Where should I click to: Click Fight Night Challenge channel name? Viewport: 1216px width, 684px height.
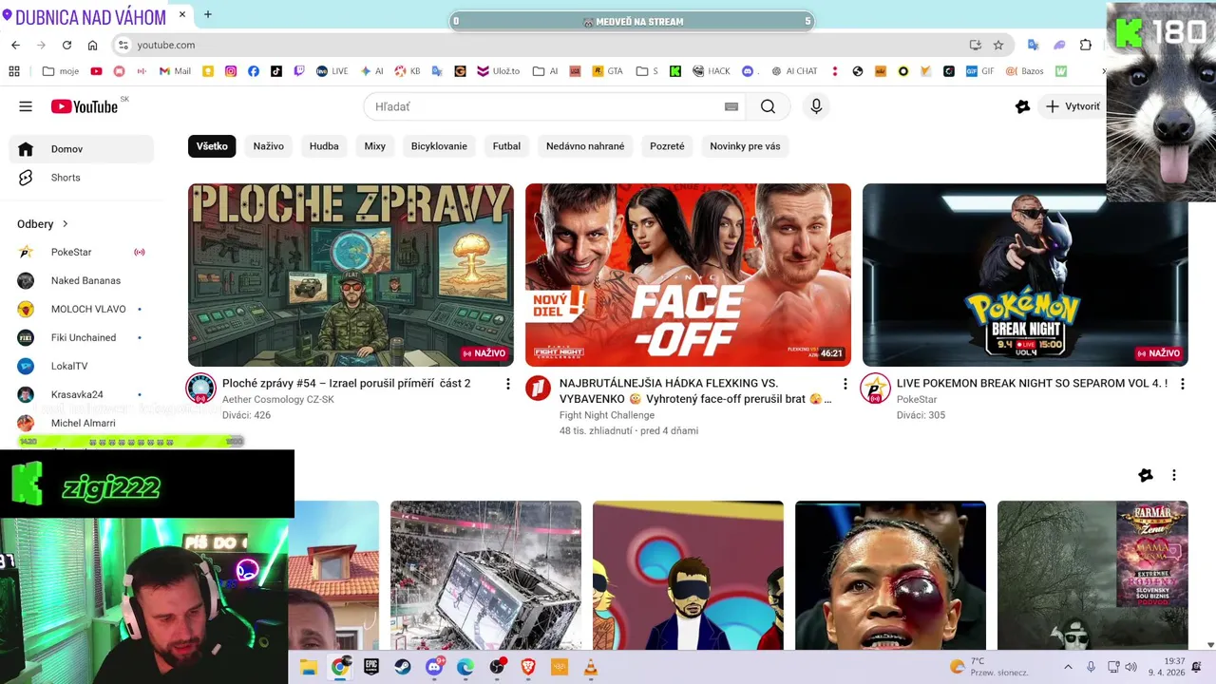607,415
